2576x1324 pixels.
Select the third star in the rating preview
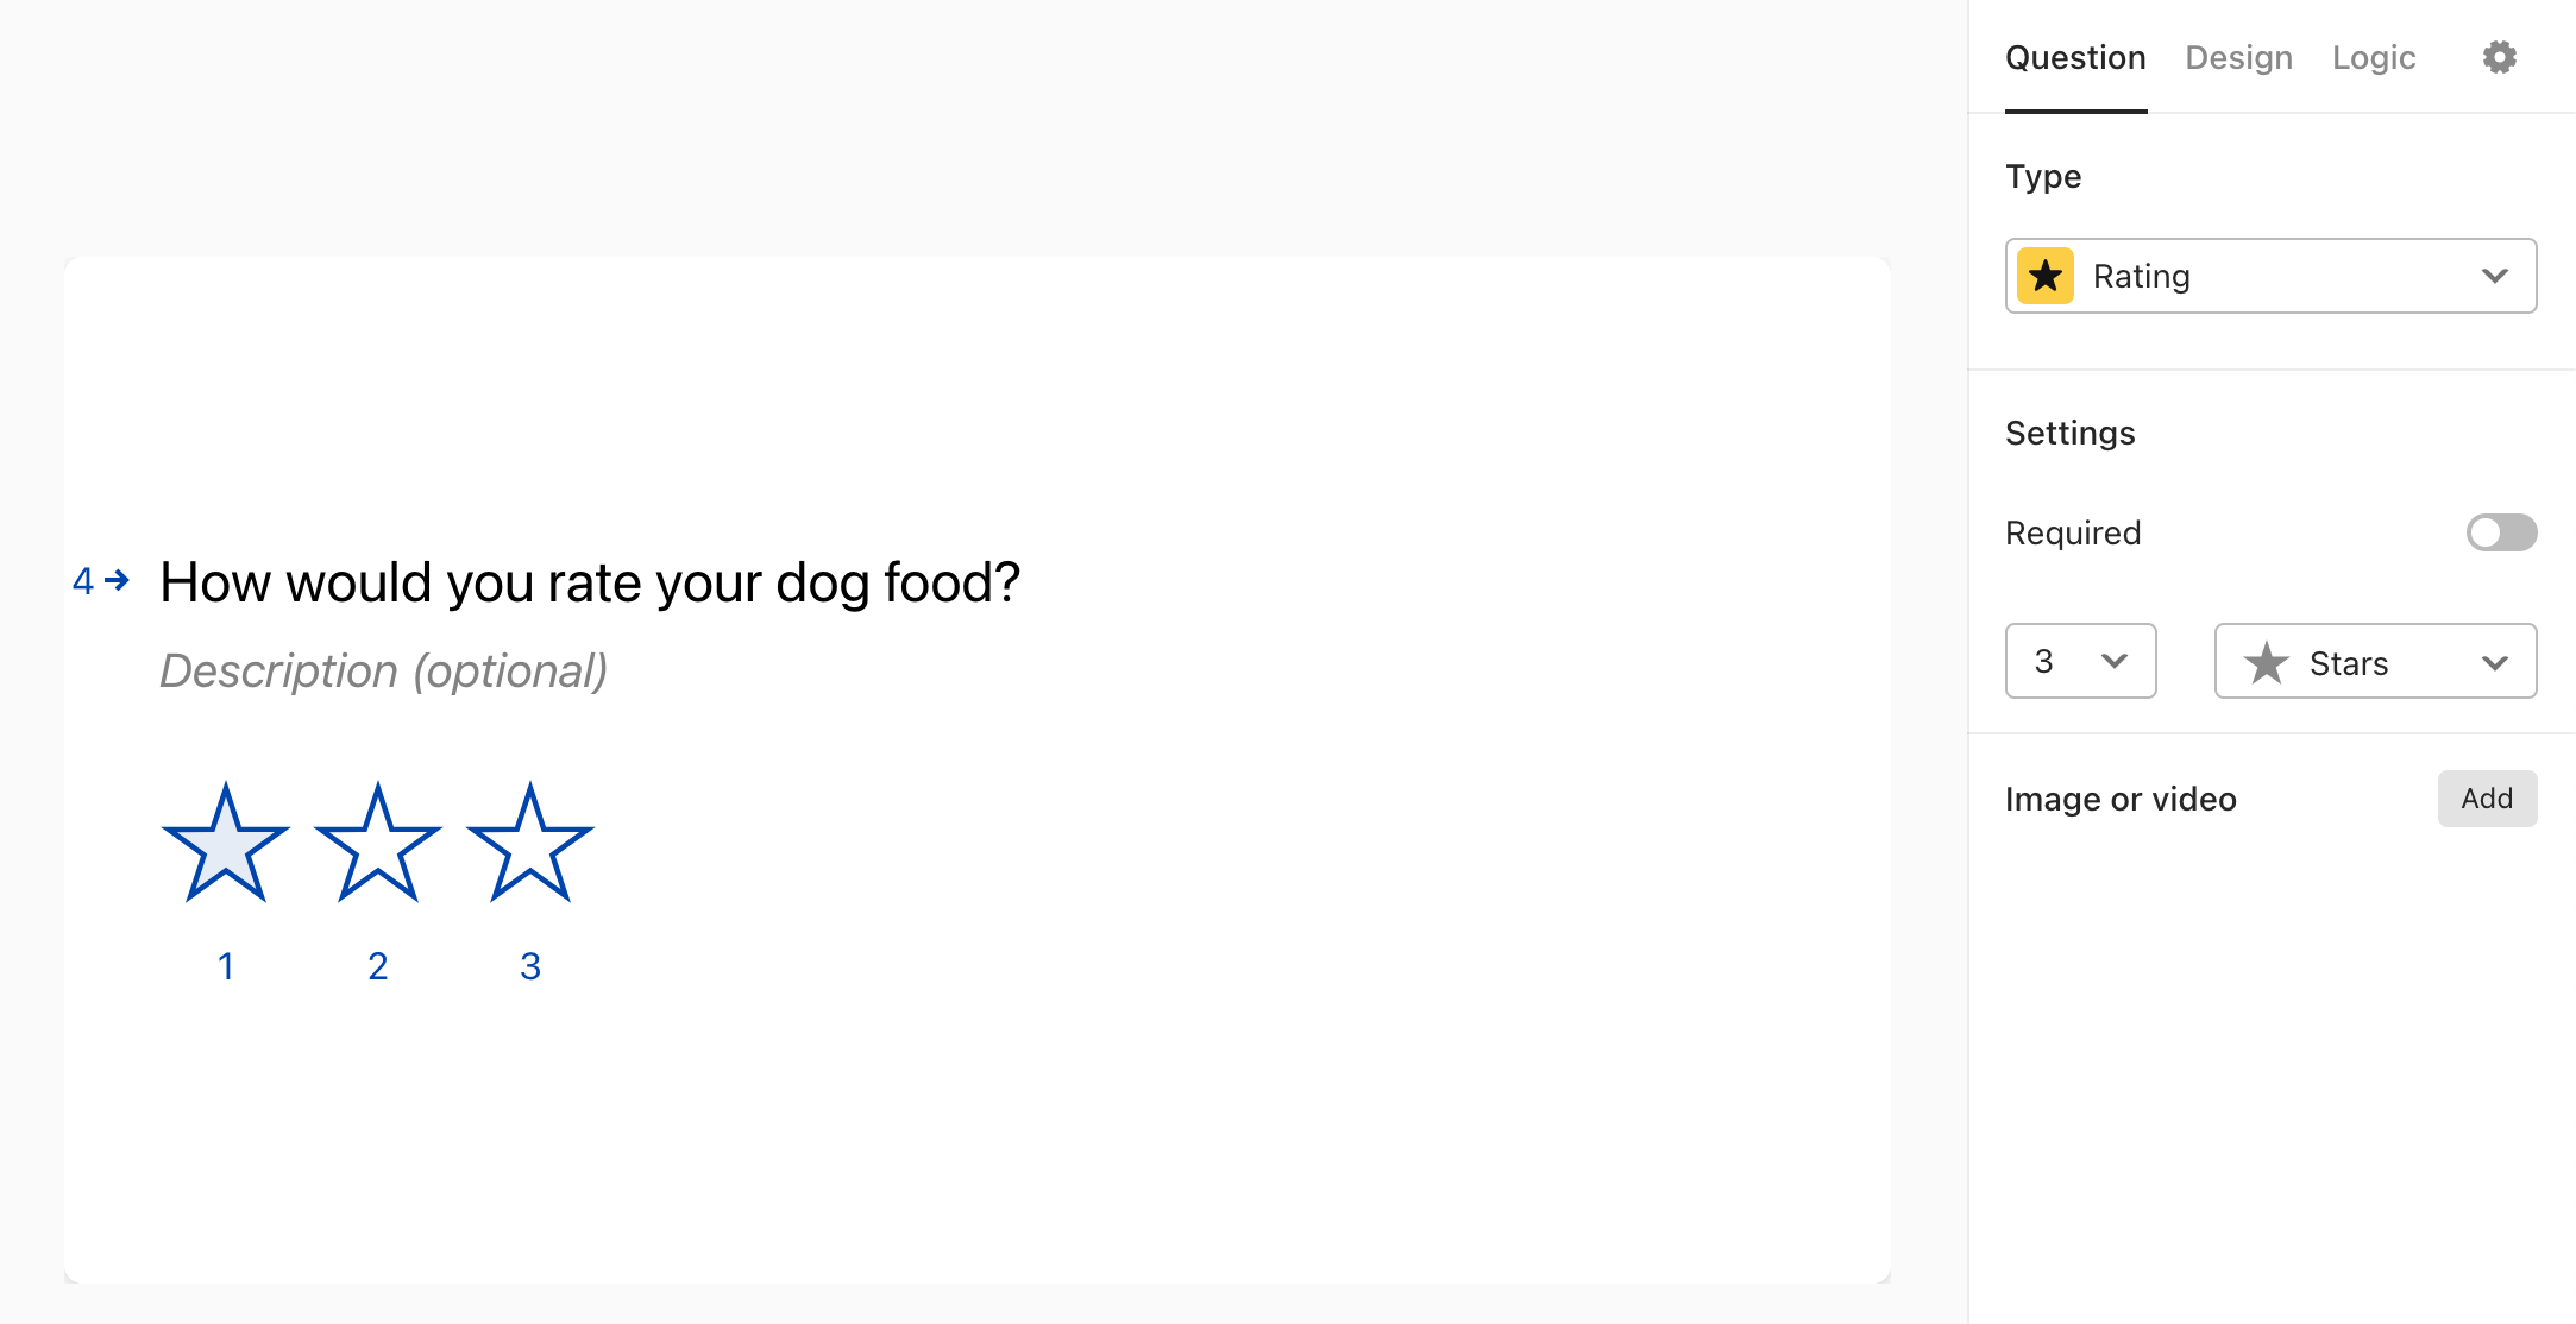click(x=529, y=844)
